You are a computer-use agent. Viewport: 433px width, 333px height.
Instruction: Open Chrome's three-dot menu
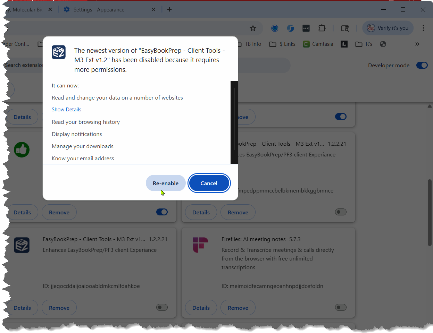click(x=423, y=28)
